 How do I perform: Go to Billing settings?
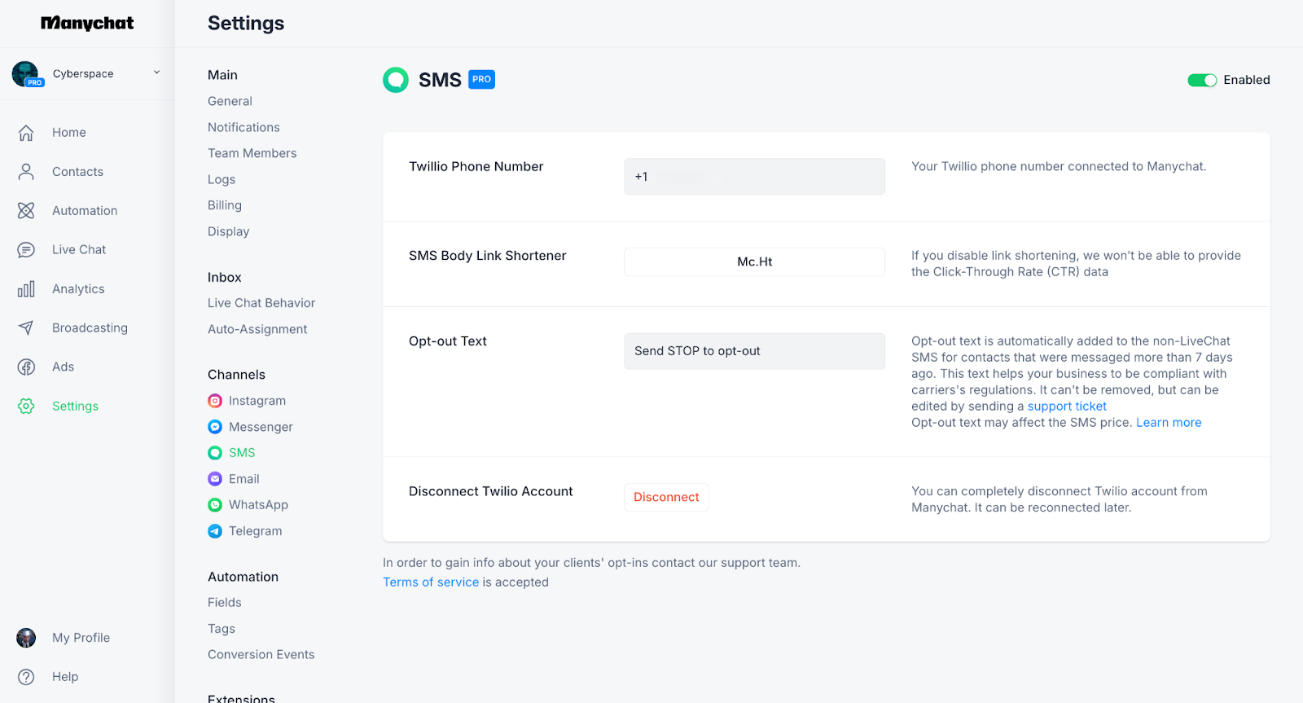point(225,205)
